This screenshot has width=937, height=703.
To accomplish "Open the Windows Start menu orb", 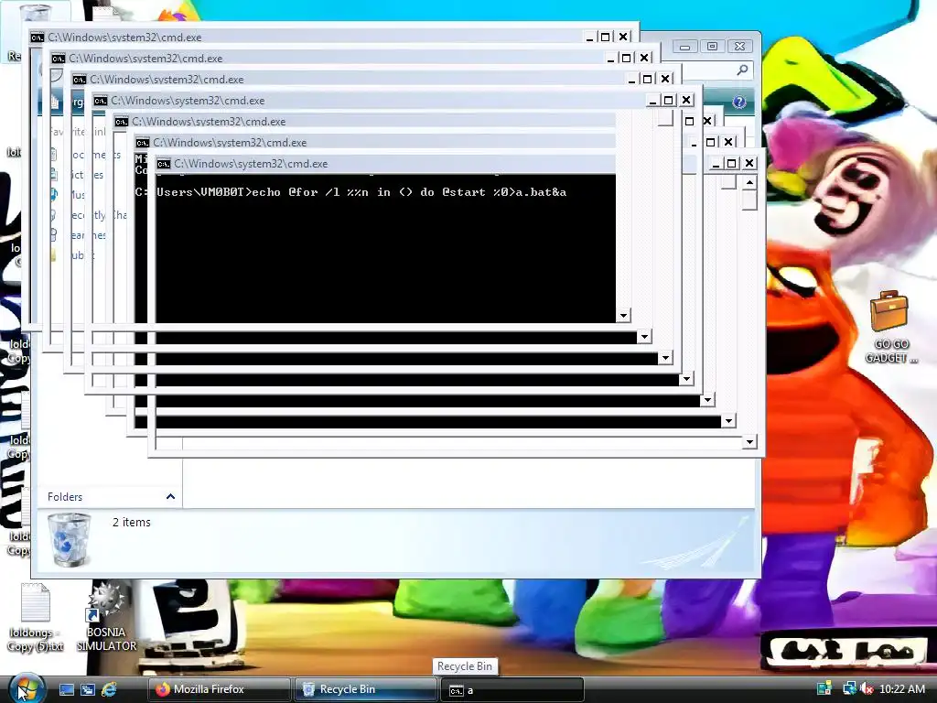I will pos(27,688).
